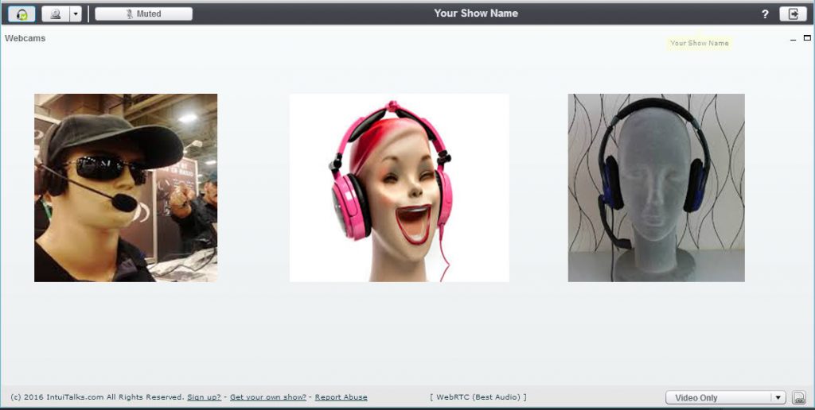This screenshot has width=815, height=410.
Task: Click the webcam button in toolbar
Action: coord(56,14)
